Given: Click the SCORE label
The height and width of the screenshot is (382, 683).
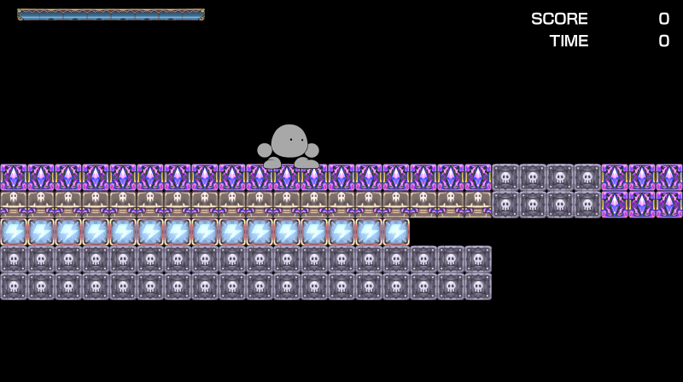Looking at the screenshot, I should pyautogui.click(x=559, y=19).
